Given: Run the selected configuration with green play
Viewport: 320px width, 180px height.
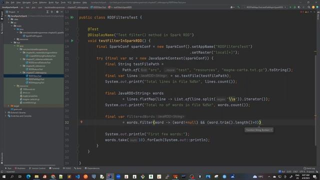Looking at the screenshot, I should pos(290,7).
